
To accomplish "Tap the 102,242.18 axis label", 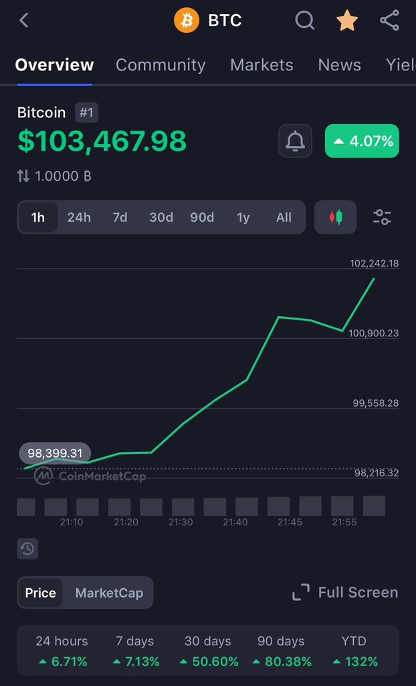I will [x=374, y=263].
